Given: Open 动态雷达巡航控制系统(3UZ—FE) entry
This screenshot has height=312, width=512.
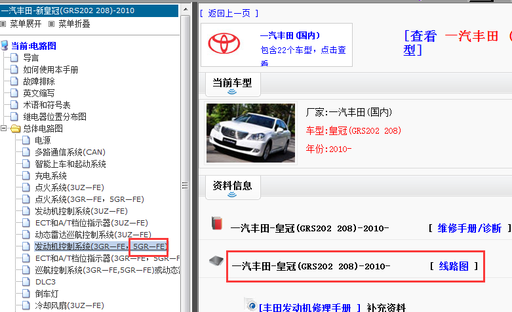Looking at the screenshot, I should pos(93,235).
